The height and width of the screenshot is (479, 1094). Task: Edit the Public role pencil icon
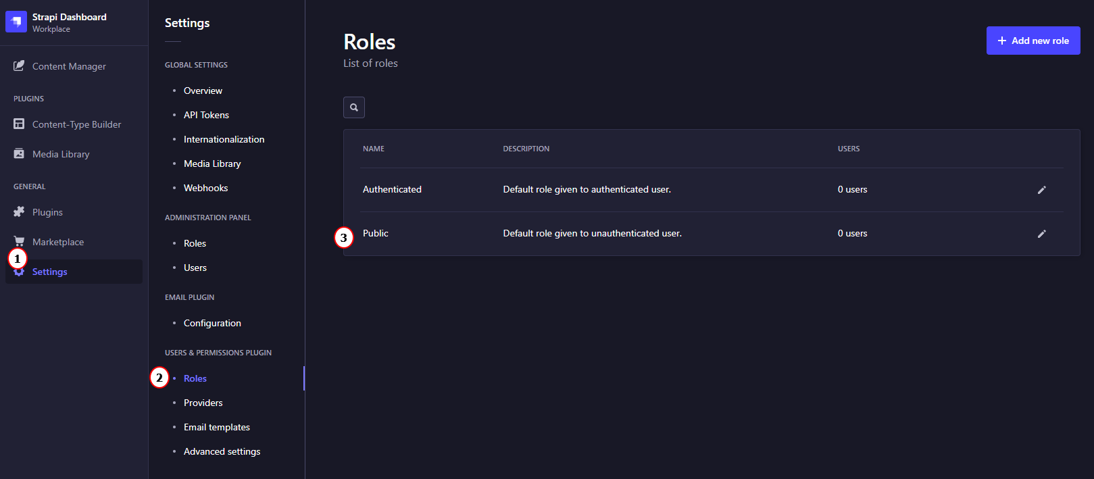pos(1041,234)
